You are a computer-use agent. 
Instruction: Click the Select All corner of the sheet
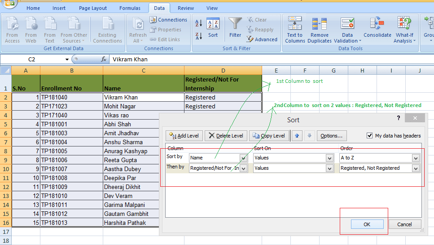tap(5, 70)
